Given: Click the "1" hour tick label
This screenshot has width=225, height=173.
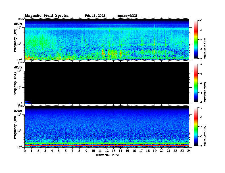Looking at the screenshot, I should [32, 151].
